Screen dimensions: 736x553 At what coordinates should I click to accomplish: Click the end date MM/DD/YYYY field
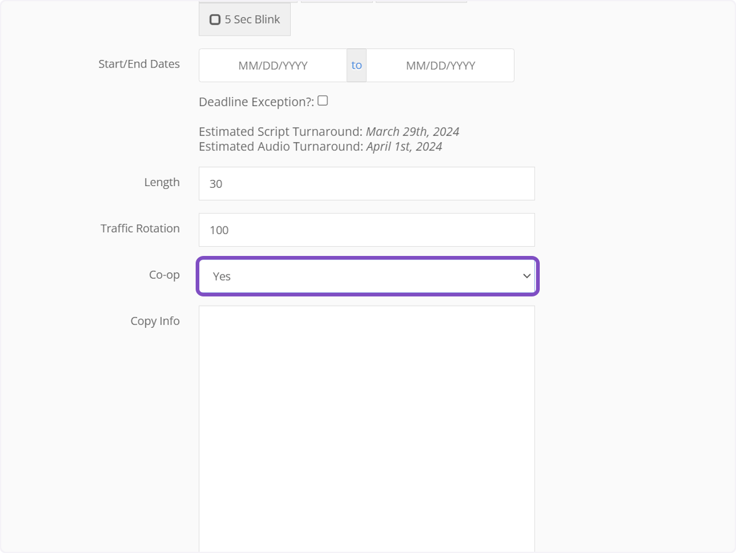(440, 66)
